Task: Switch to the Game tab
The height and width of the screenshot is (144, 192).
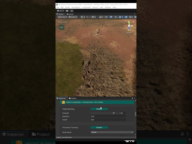Action: tap(70, 14)
